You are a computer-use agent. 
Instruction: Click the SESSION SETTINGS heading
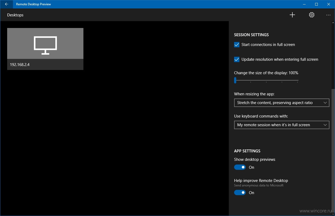(x=251, y=35)
